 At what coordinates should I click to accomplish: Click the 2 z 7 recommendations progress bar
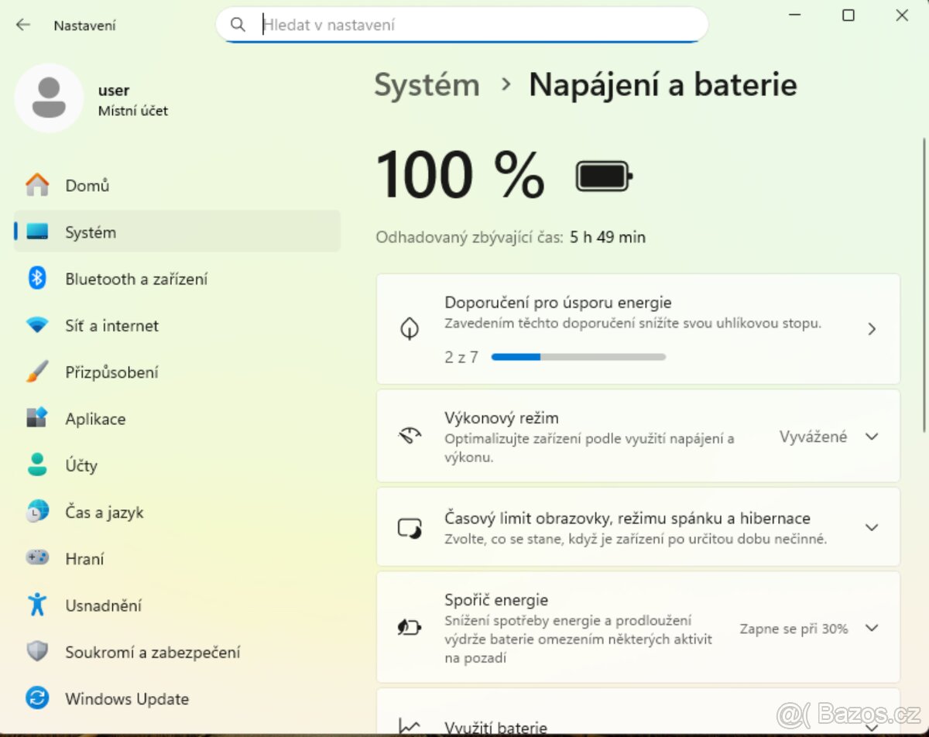pos(577,356)
